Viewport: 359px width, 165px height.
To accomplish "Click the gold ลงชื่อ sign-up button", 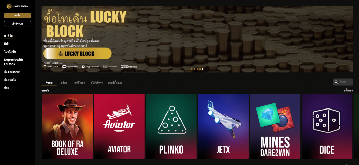I will coord(18,15).
